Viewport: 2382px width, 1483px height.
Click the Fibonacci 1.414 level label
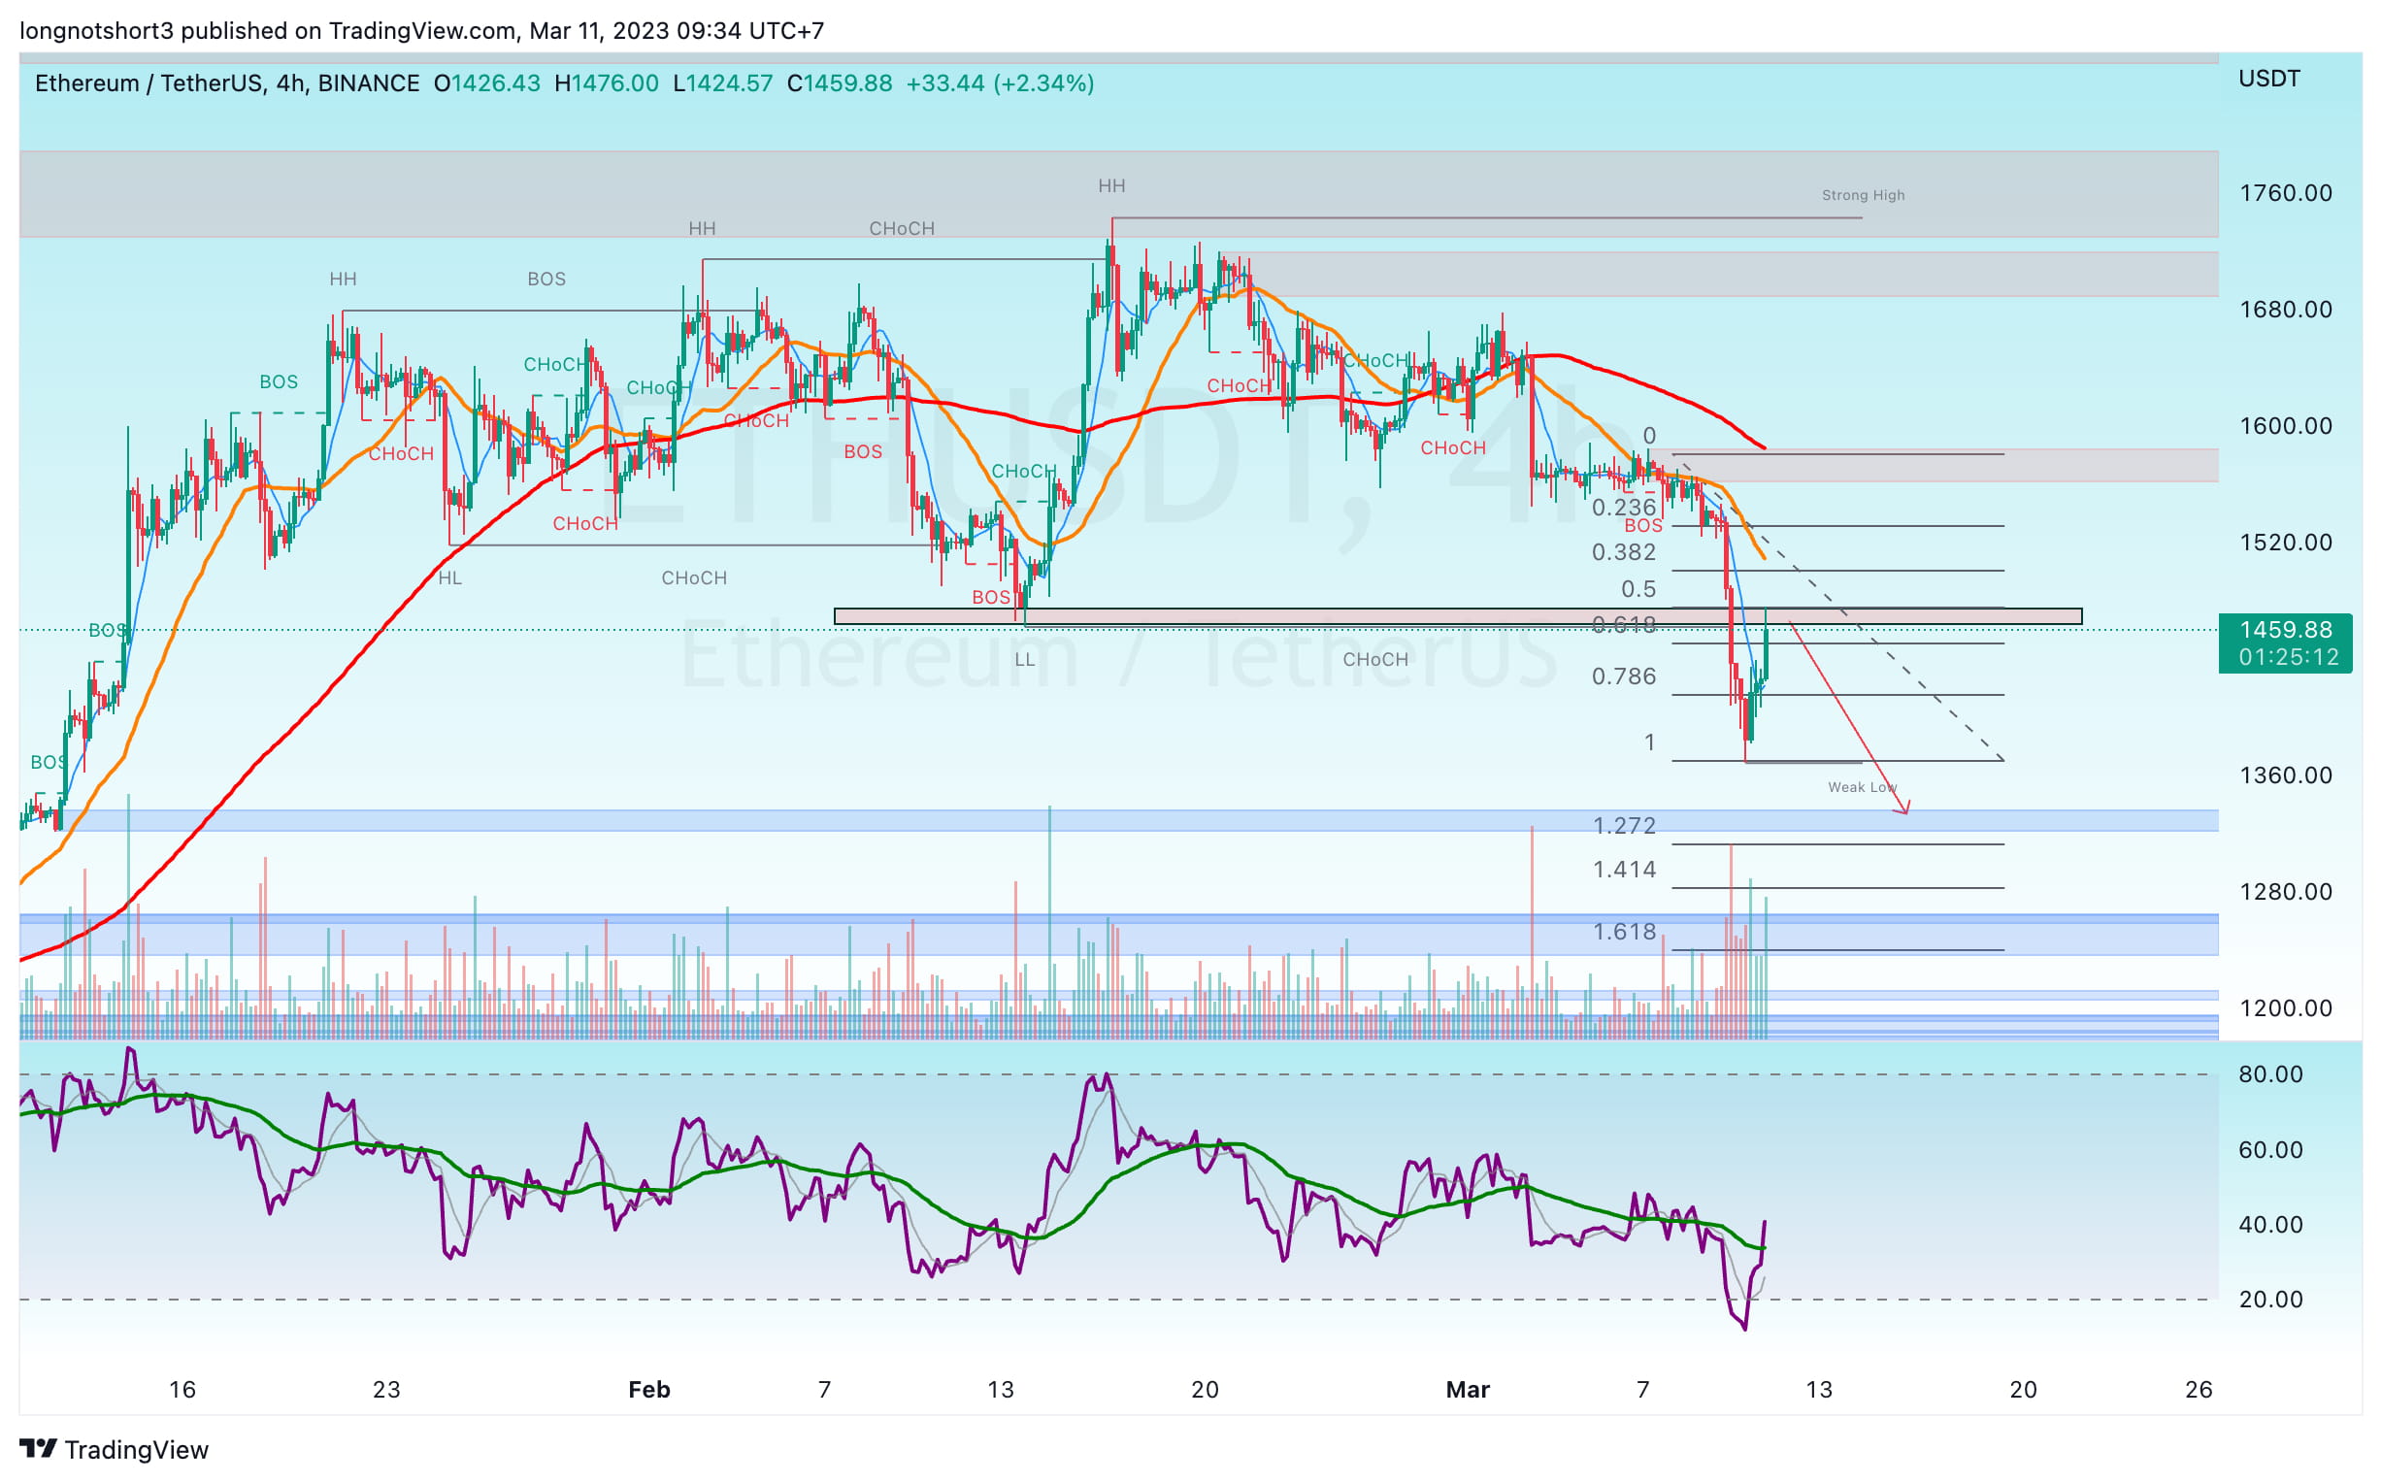tap(1624, 870)
